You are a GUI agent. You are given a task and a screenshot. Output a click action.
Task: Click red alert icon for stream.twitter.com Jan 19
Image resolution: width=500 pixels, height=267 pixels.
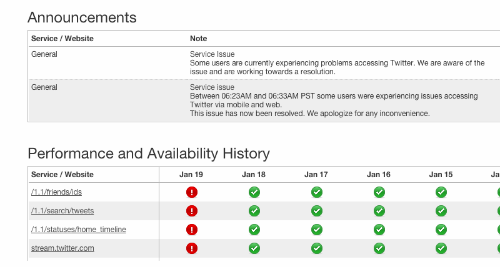[192, 248]
